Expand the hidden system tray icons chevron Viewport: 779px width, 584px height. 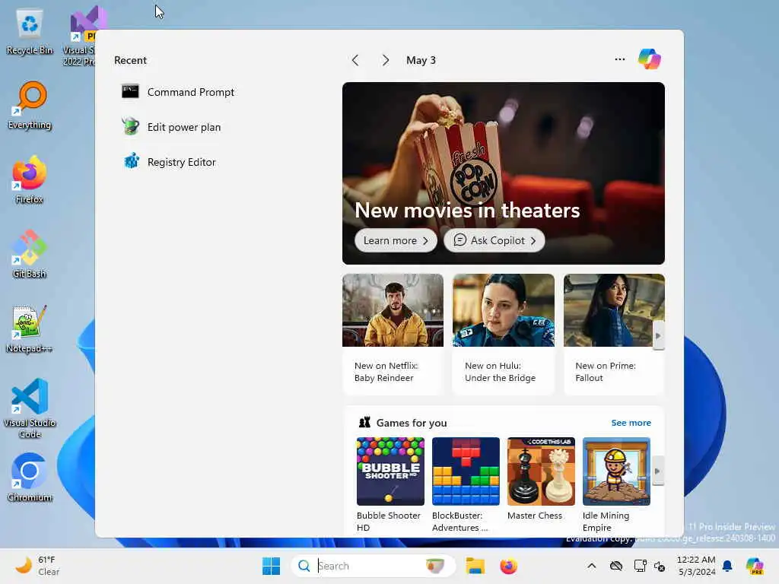(x=591, y=566)
